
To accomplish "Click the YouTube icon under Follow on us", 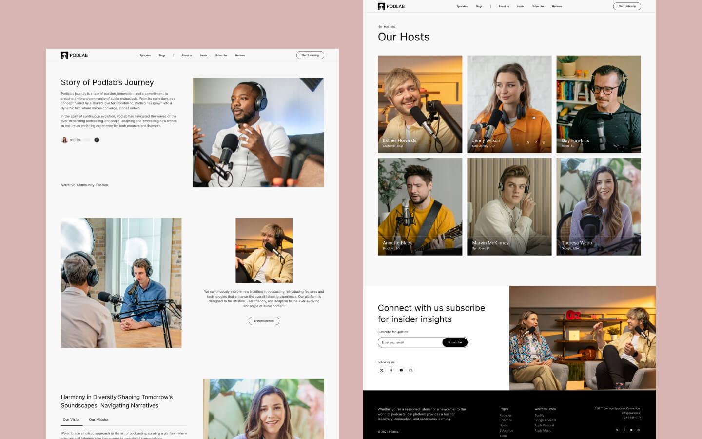I will (x=401, y=370).
